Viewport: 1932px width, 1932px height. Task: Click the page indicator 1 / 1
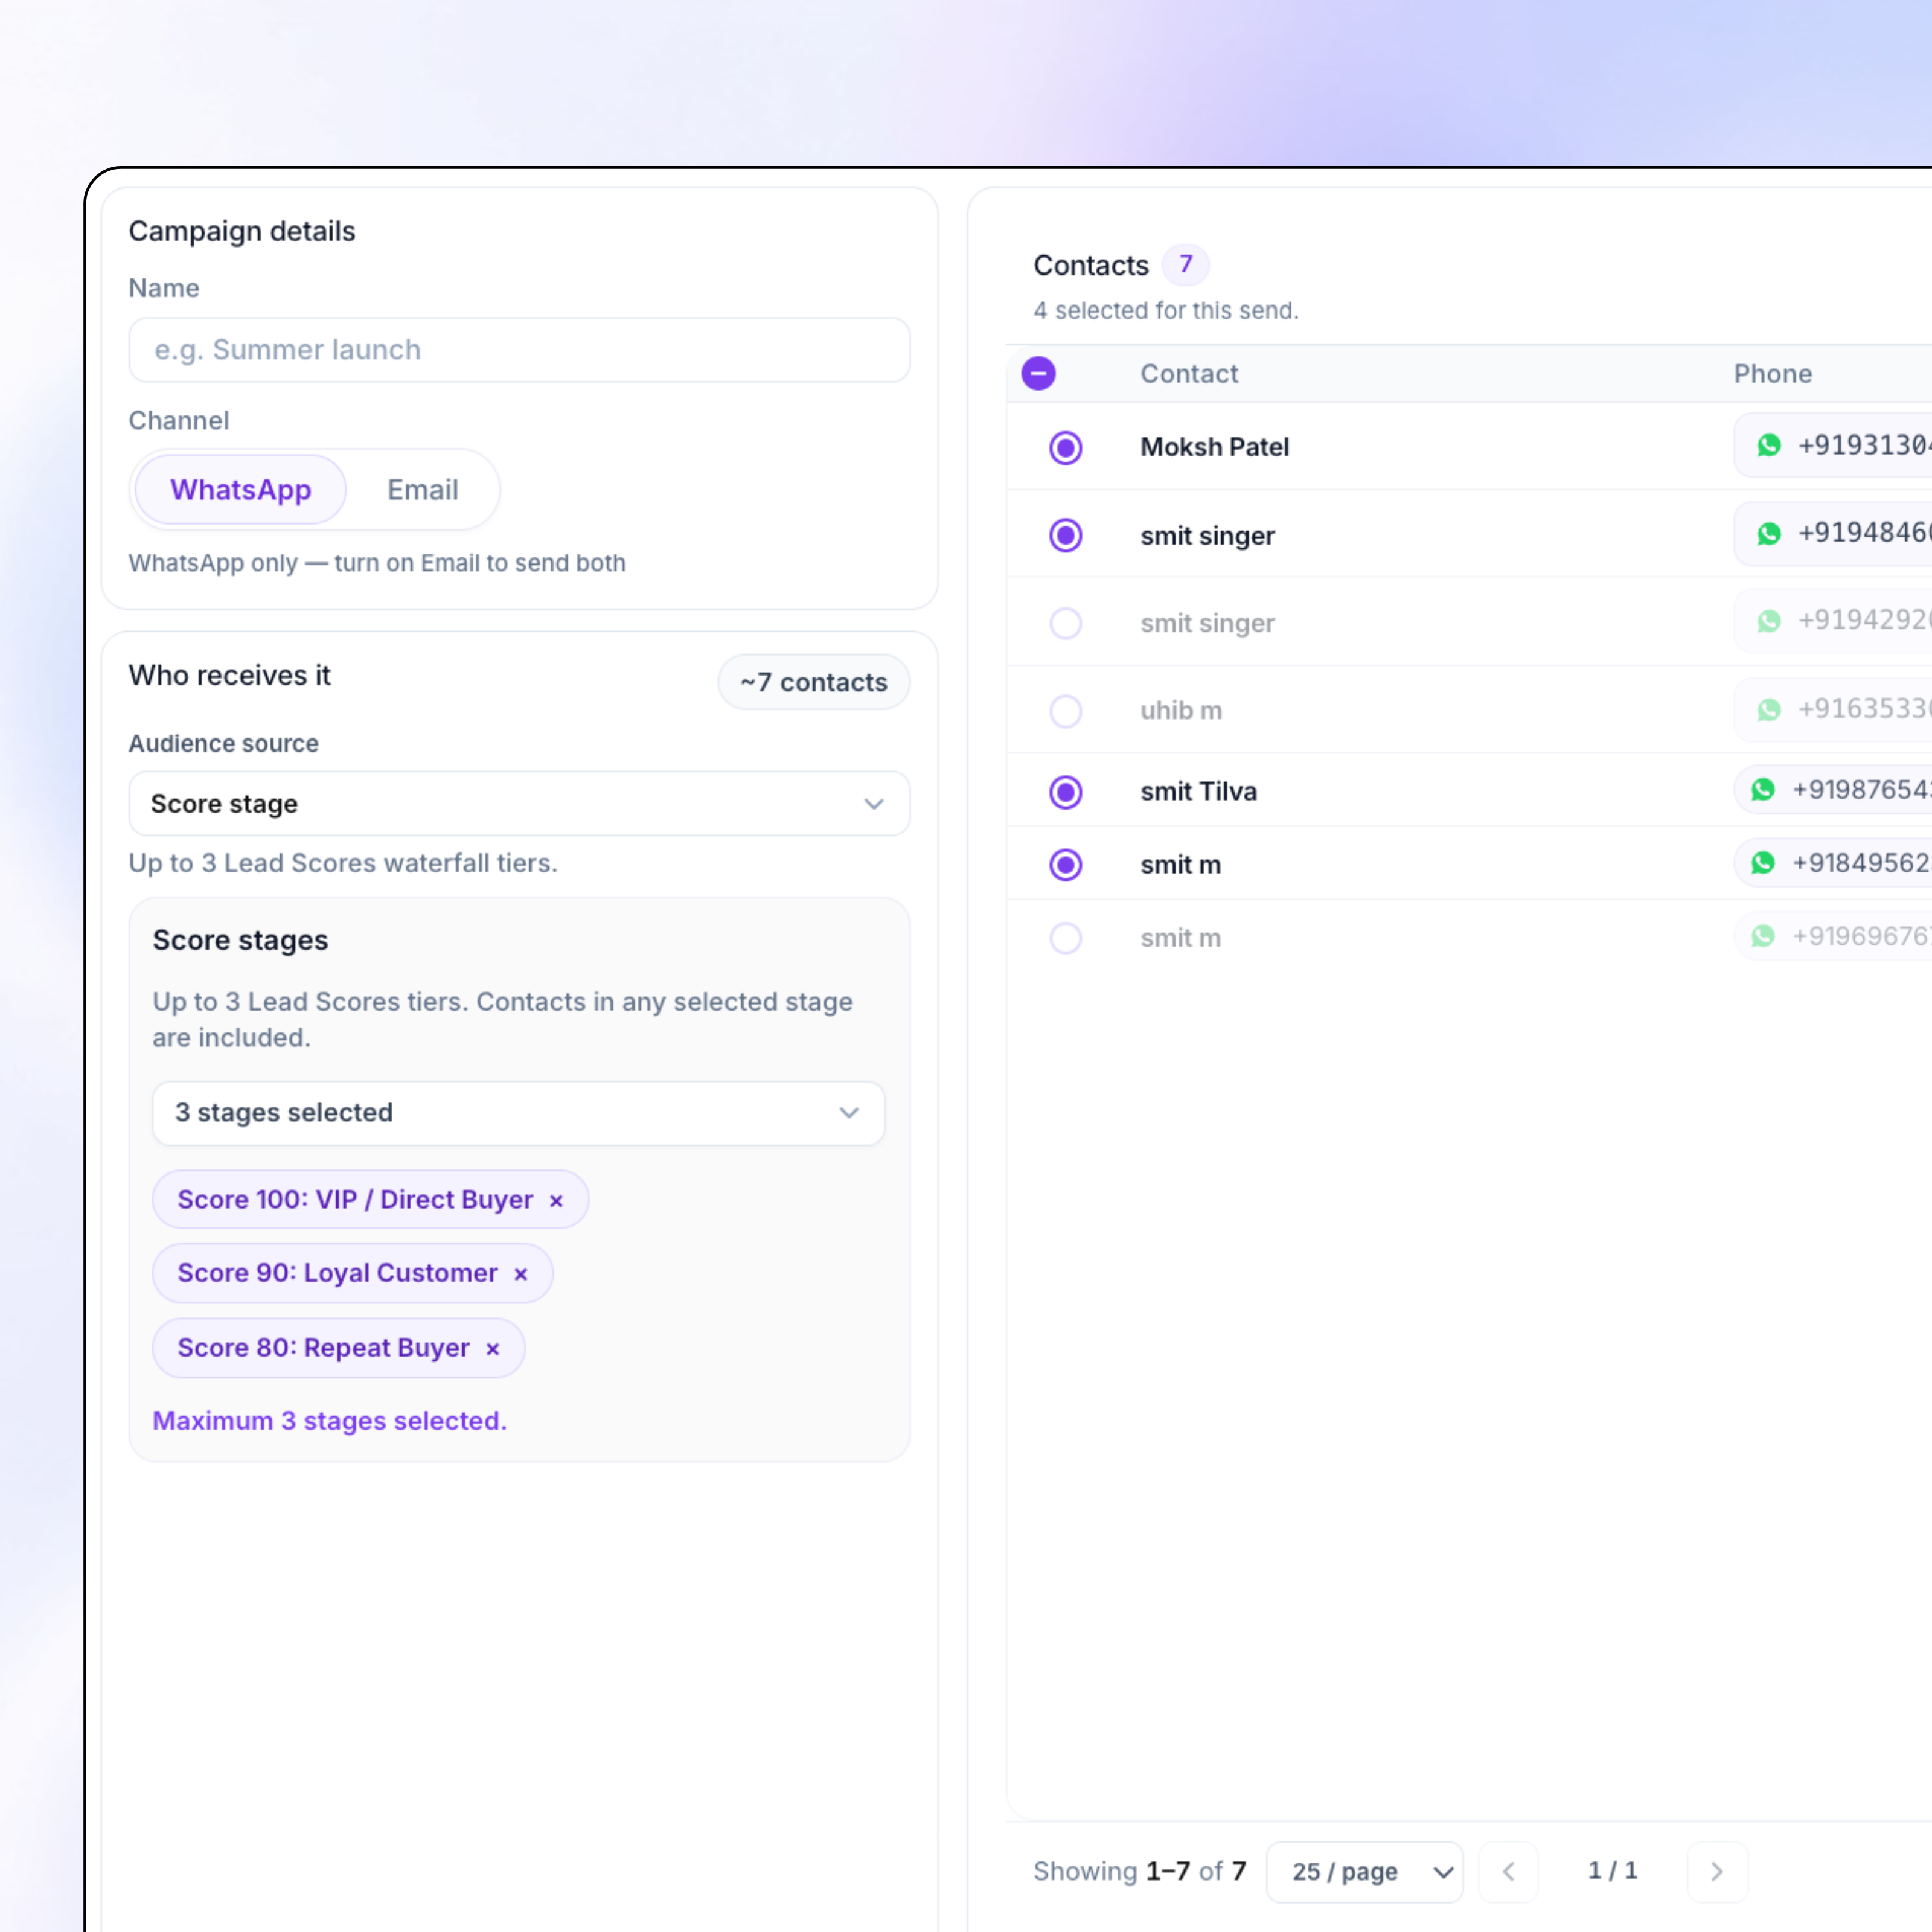[1612, 1870]
